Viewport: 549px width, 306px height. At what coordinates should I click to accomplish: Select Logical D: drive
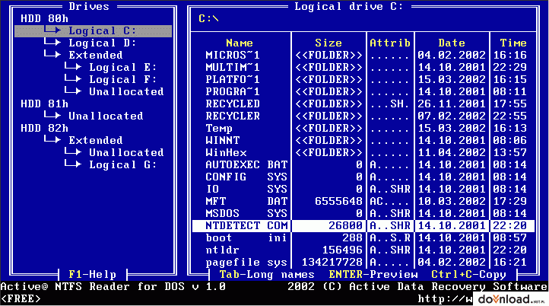point(102,43)
